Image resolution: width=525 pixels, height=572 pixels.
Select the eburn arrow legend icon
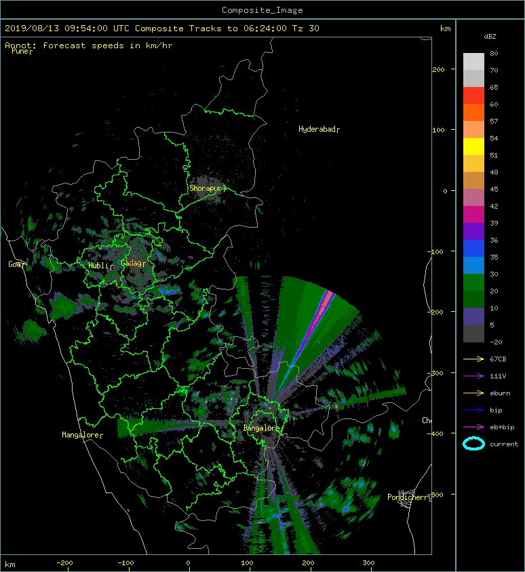coord(473,393)
